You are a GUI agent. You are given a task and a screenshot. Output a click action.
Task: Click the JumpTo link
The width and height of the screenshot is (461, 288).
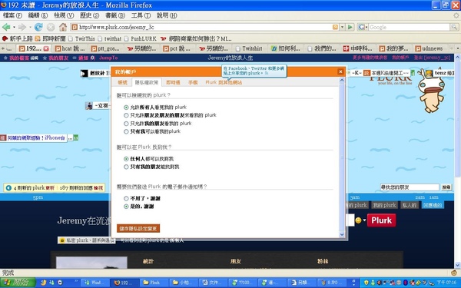tap(108, 58)
